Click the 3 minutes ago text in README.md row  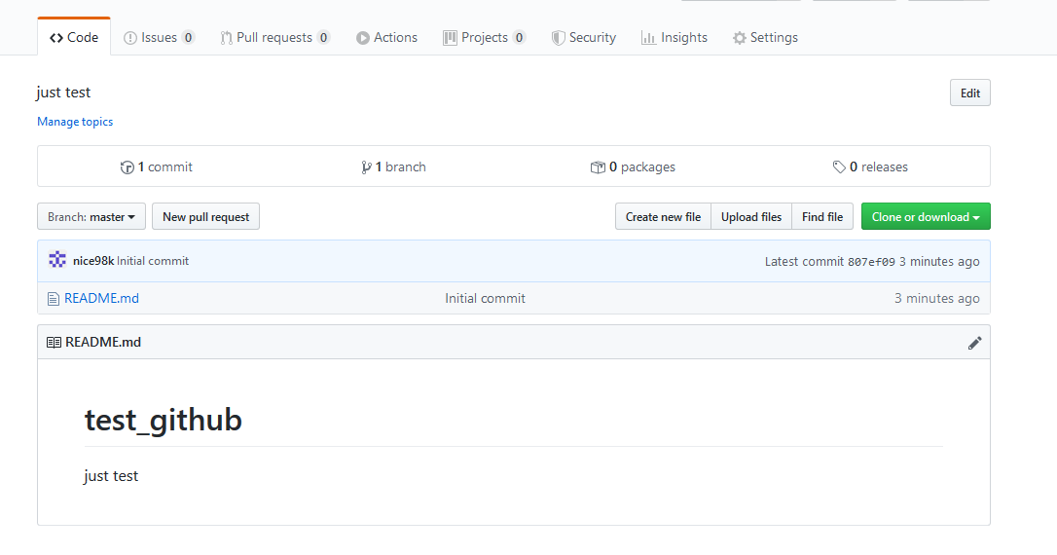pos(937,298)
